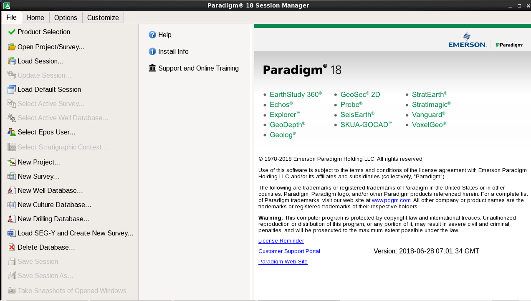Click the SeisEarth product name
The image size is (531, 301).
point(357,114)
